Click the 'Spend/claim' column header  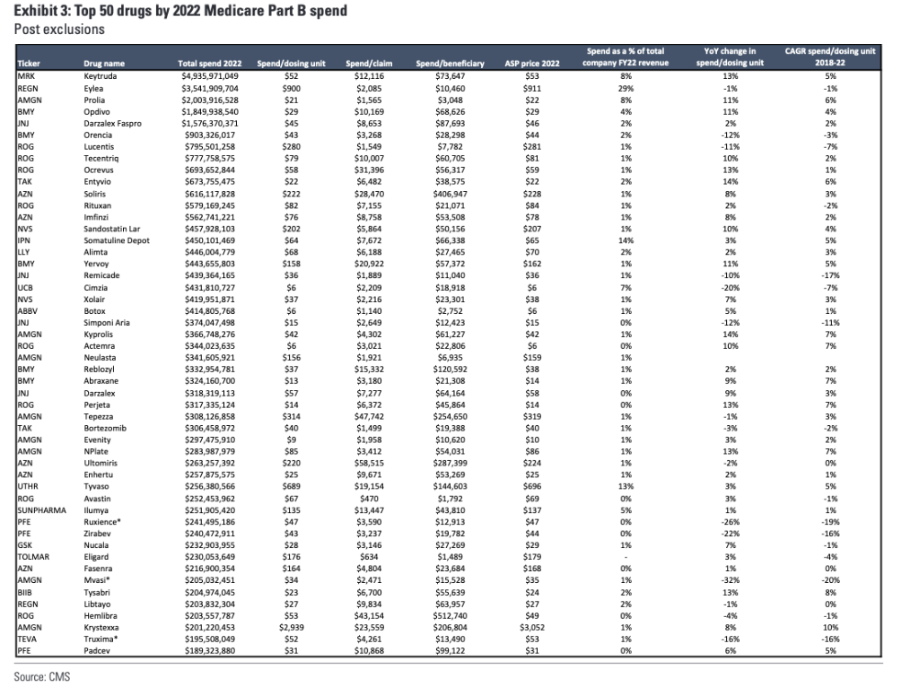pyautogui.click(x=369, y=64)
